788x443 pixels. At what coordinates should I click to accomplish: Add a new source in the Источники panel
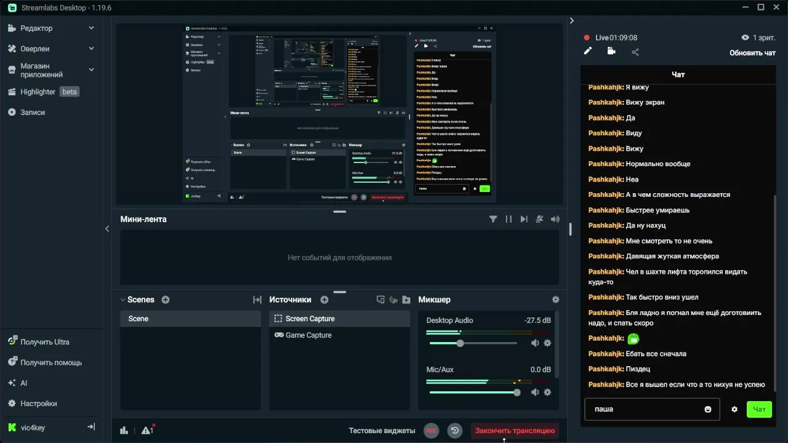pos(324,300)
